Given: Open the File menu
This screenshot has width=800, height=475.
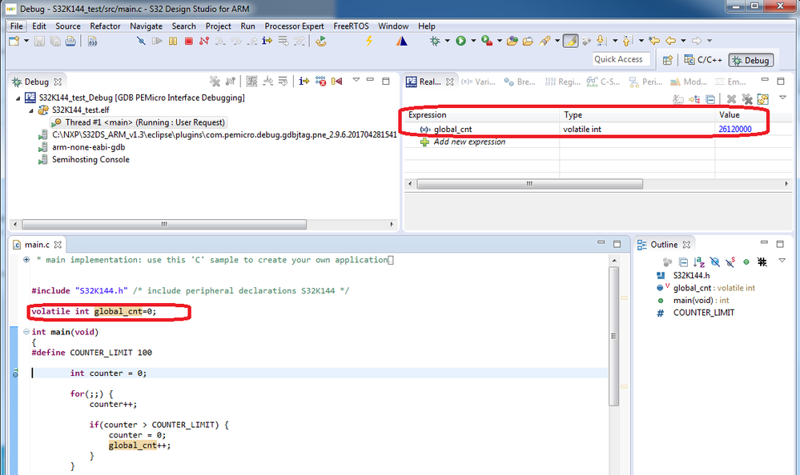Looking at the screenshot, I should (x=16, y=26).
